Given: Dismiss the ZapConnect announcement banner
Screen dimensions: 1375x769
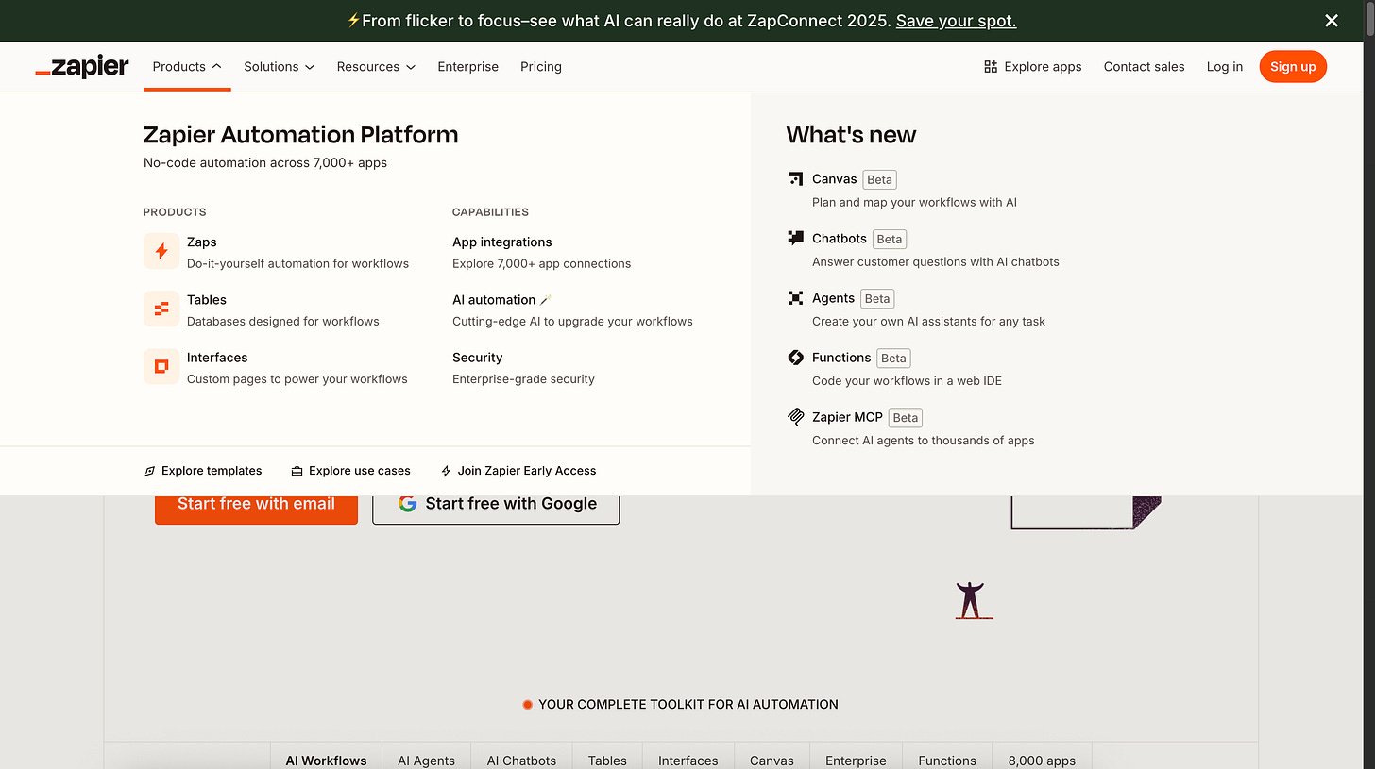Looking at the screenshot, I should click(1332, 21).
